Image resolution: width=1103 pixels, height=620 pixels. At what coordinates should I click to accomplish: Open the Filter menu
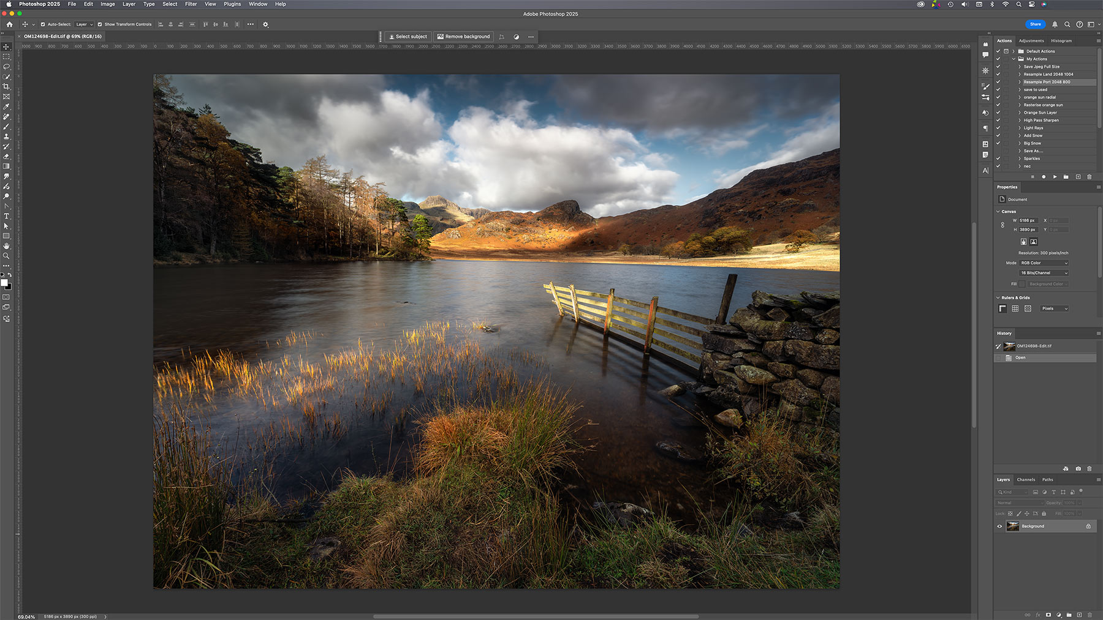click(191, 4)
